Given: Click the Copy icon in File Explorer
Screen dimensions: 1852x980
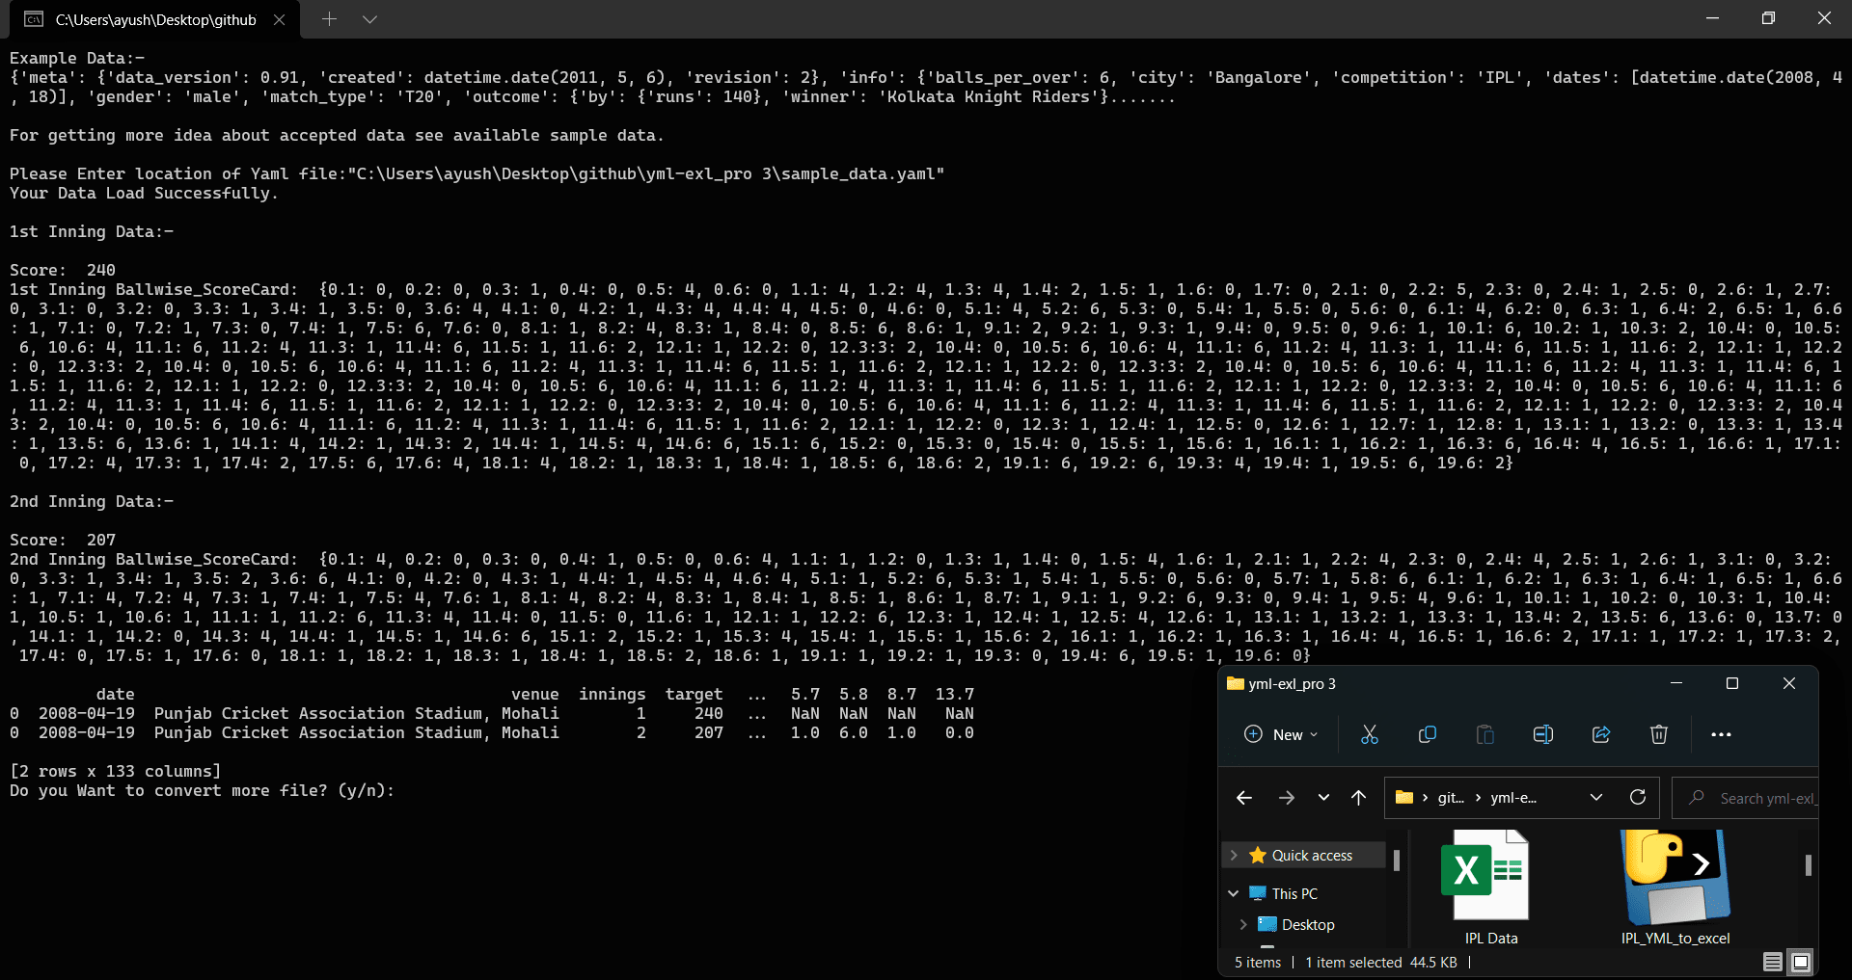Looking at the screenshot, I should click(x=1428, y=734).
